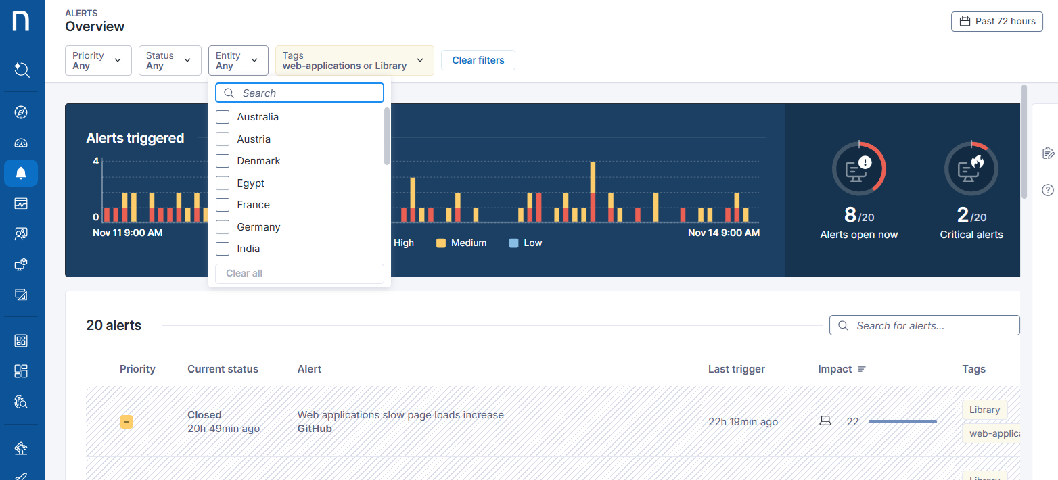Click the alerts bell icon in sidebar
The width and height of the screenshot is (1058, 480).
point(21,173)
